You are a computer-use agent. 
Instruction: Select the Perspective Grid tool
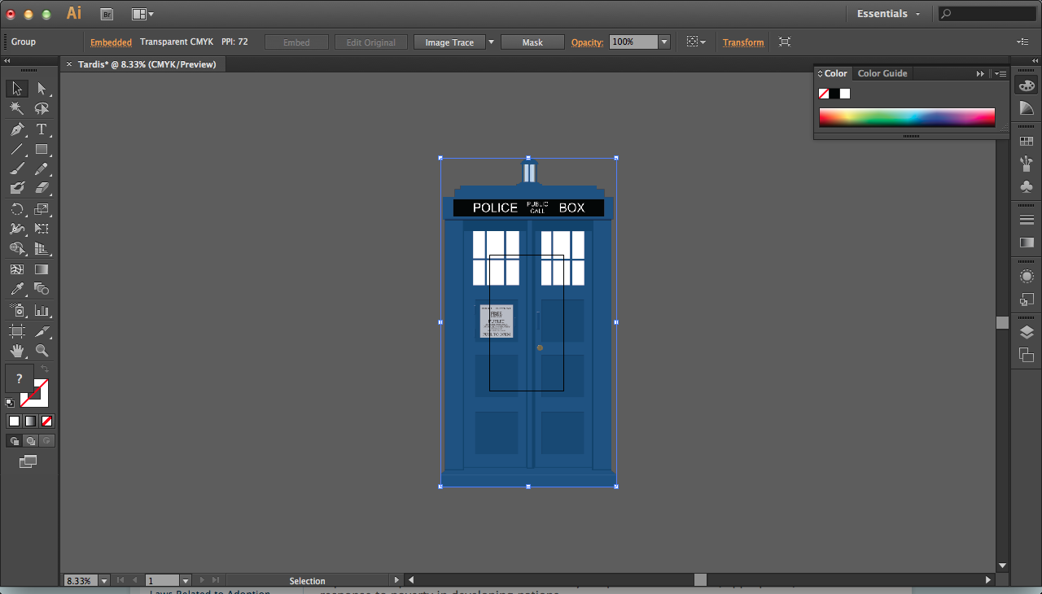coord(42,249)
